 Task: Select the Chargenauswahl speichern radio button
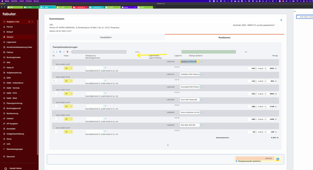tap(236, 161)
